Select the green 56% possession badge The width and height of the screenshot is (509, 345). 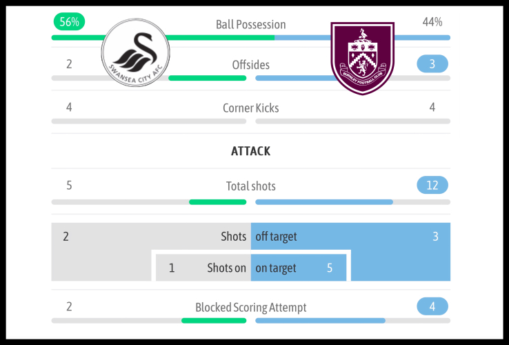pyautogui.click(x=69, y=22)
